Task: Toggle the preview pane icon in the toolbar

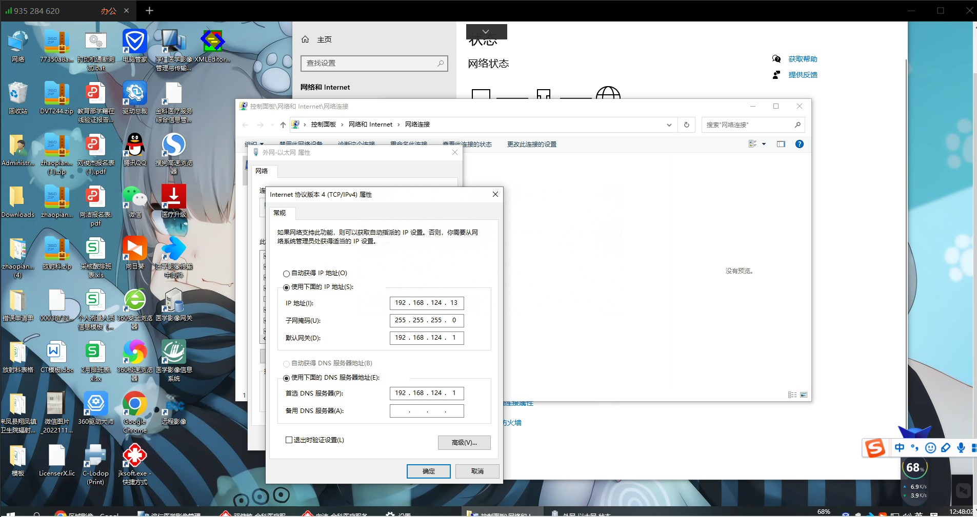Action: pos(781,144)
